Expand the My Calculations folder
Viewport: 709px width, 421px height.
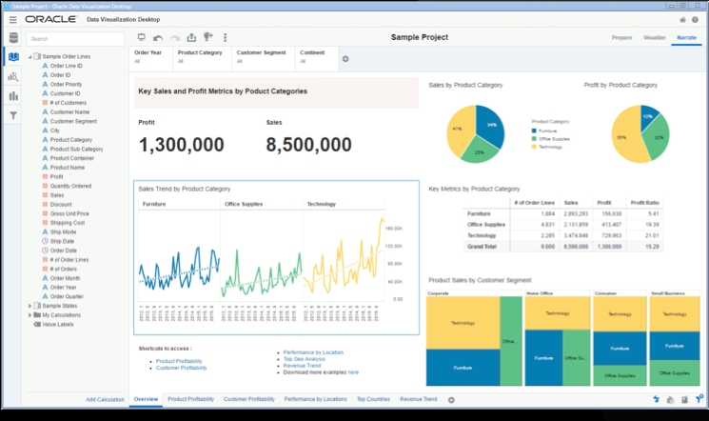(x=30, y=315)
